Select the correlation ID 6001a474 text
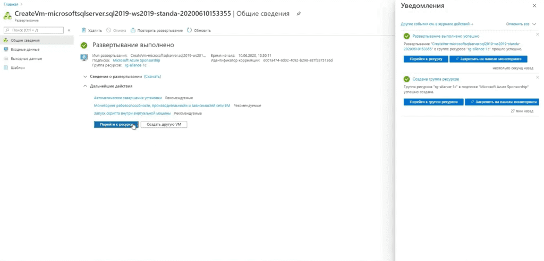Image resolution: width=544 pixels, height=261 pixels. click(297, 60)
